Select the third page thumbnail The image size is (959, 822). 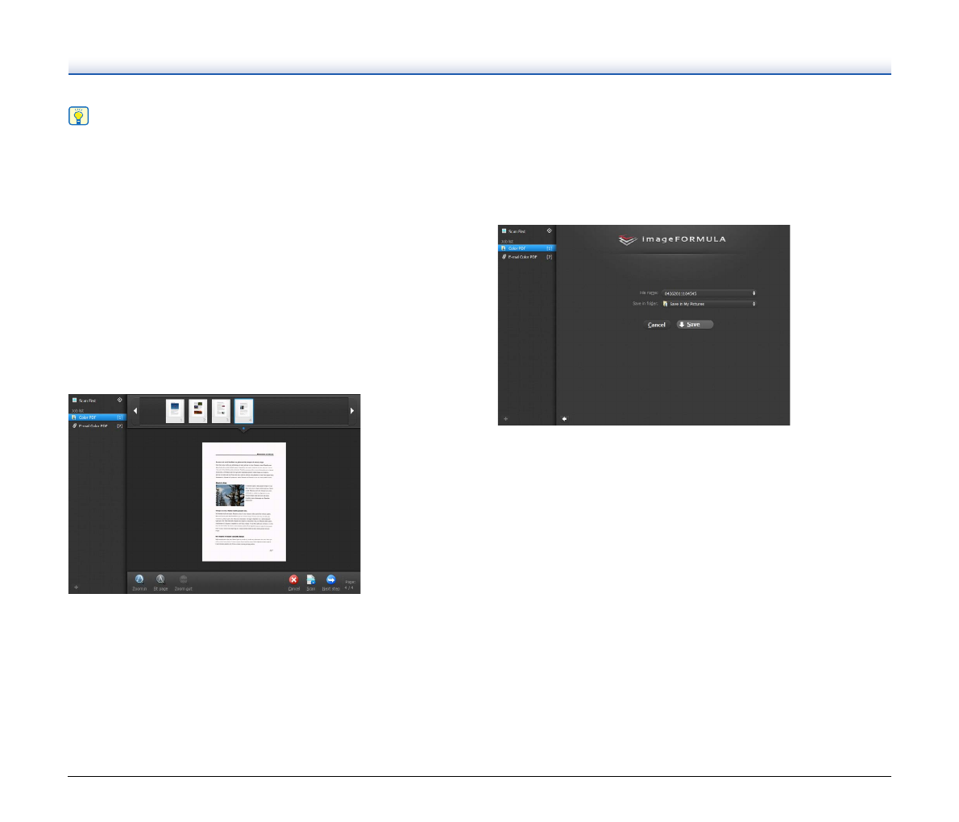point(221,411)
